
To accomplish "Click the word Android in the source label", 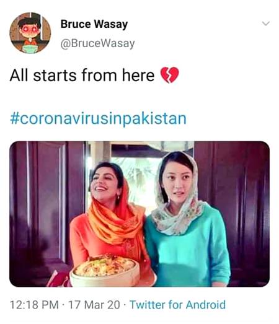I will click(x=206, y=305).
